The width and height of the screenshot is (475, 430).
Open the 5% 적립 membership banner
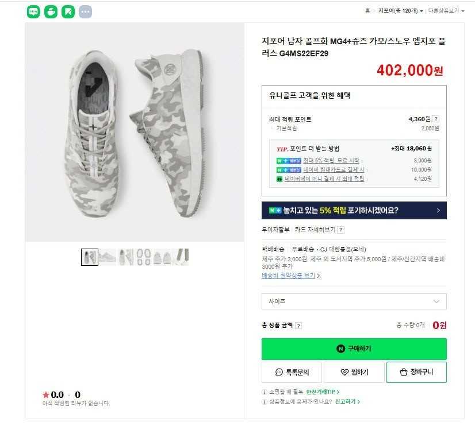354,211
